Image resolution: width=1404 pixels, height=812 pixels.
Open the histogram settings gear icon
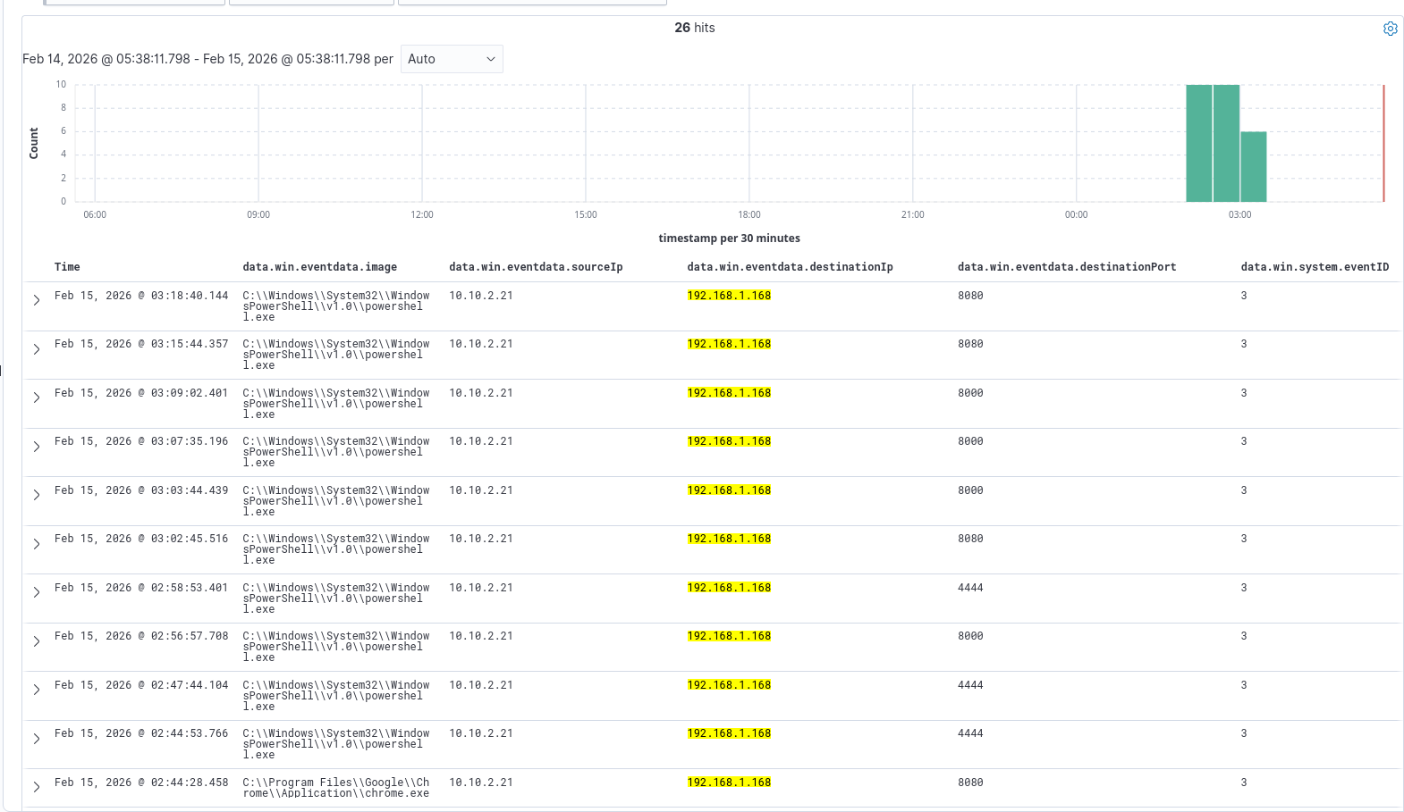[x=1390, y=29]
